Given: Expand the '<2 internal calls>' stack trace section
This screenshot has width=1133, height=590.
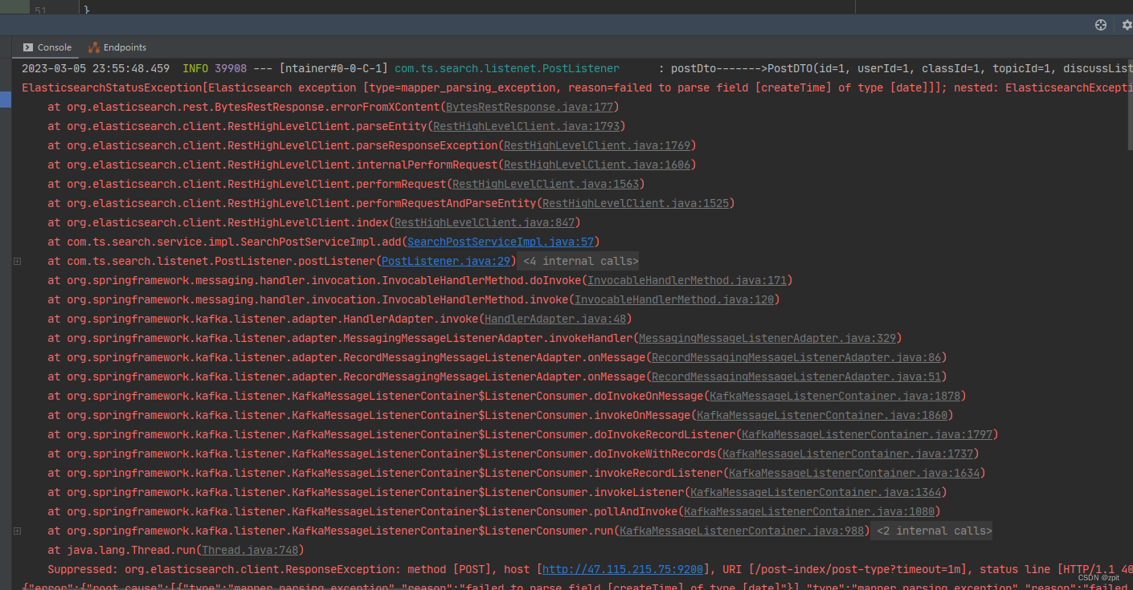Looking at the screenshot, I should click(931, 530).
